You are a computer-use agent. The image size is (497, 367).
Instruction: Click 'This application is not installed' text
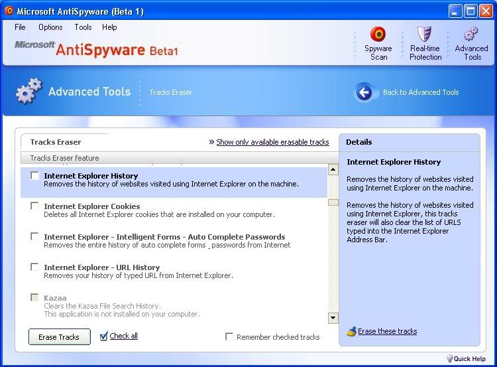[122, 314]
